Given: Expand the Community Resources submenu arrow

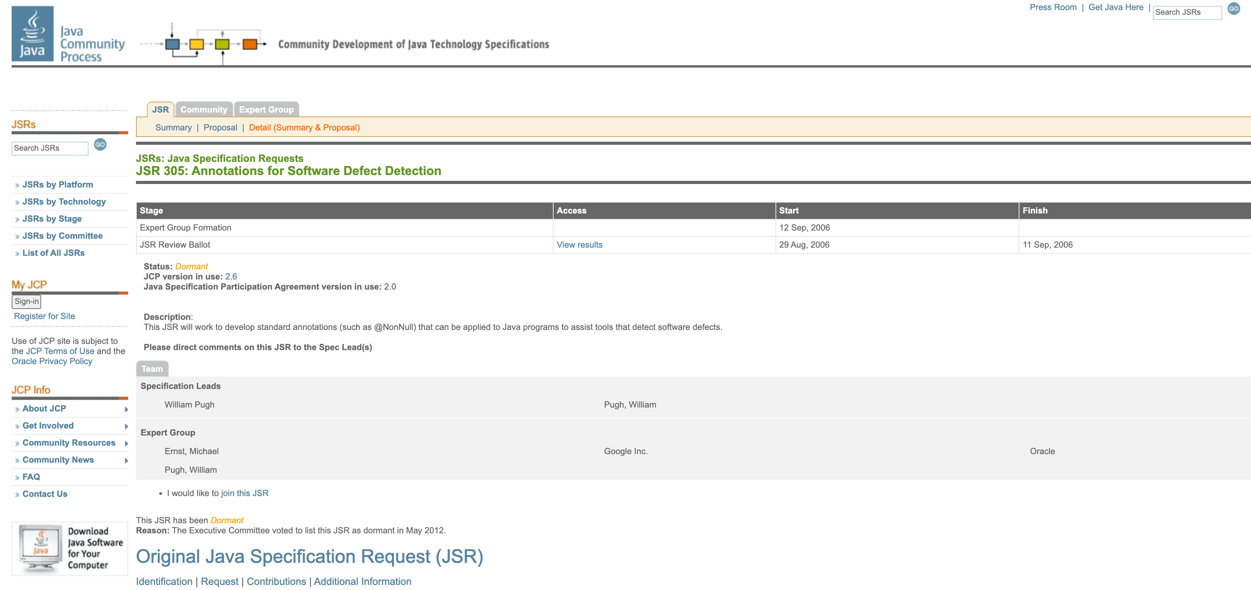Looking at the screenshot, I should (x=126, y=443).
